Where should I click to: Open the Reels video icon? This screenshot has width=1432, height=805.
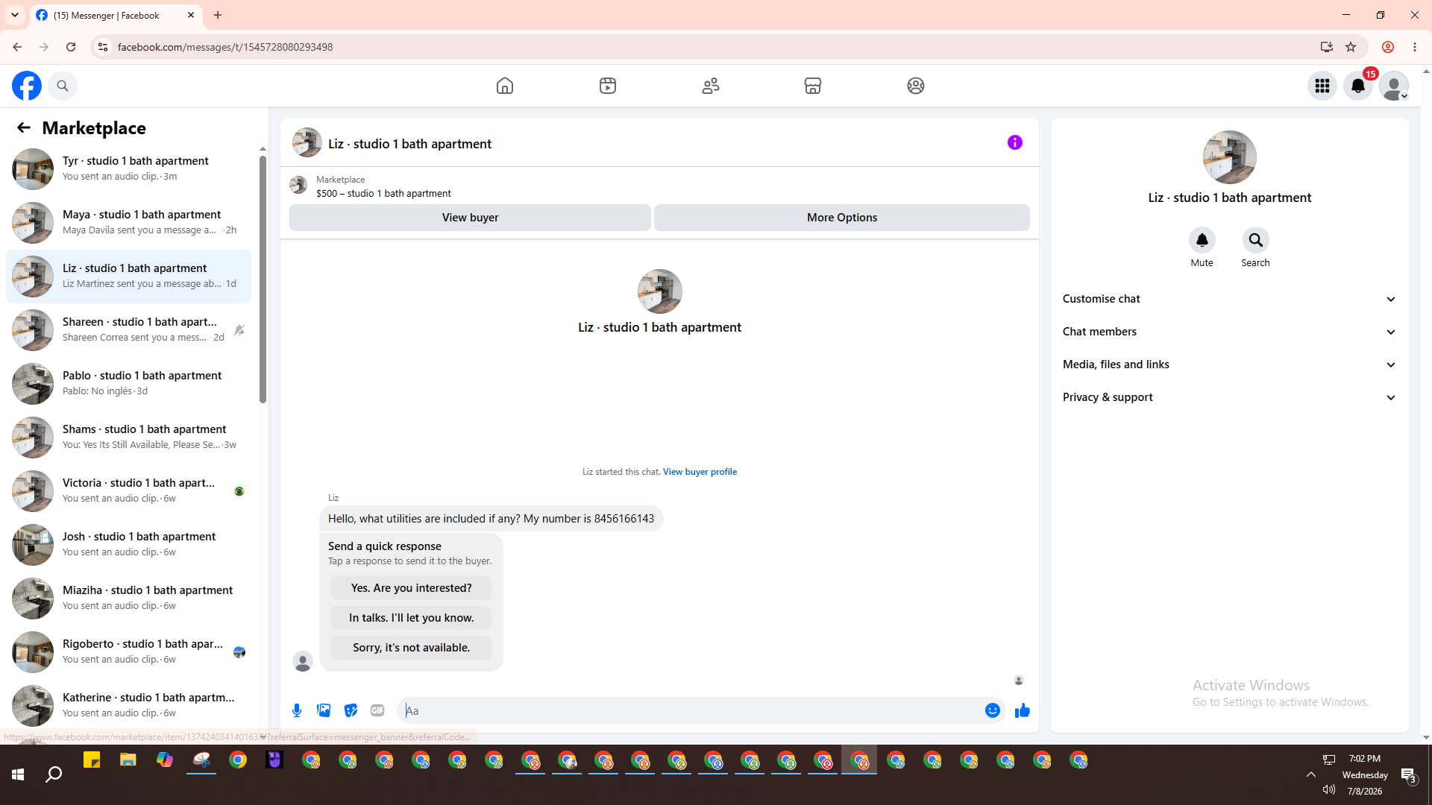click(x=608, y=86)
